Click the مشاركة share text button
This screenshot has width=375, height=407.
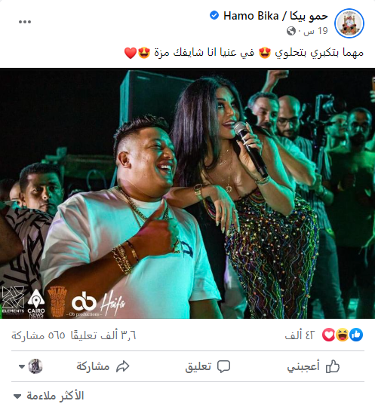pos(93,366)
